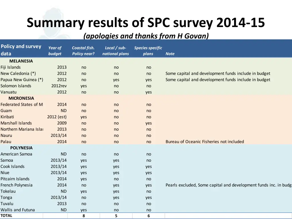The width and height of the screenshot is (292, 219).
Task: Click the 'Local / sub-national plans' header
Action: coord(115,50)
